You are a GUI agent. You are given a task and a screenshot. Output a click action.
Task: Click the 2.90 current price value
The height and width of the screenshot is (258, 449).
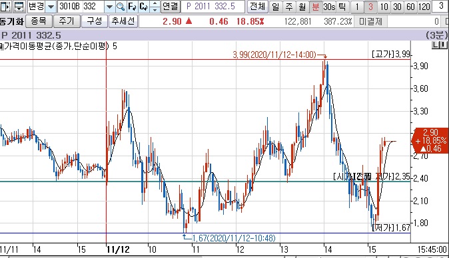pos(172,21)
